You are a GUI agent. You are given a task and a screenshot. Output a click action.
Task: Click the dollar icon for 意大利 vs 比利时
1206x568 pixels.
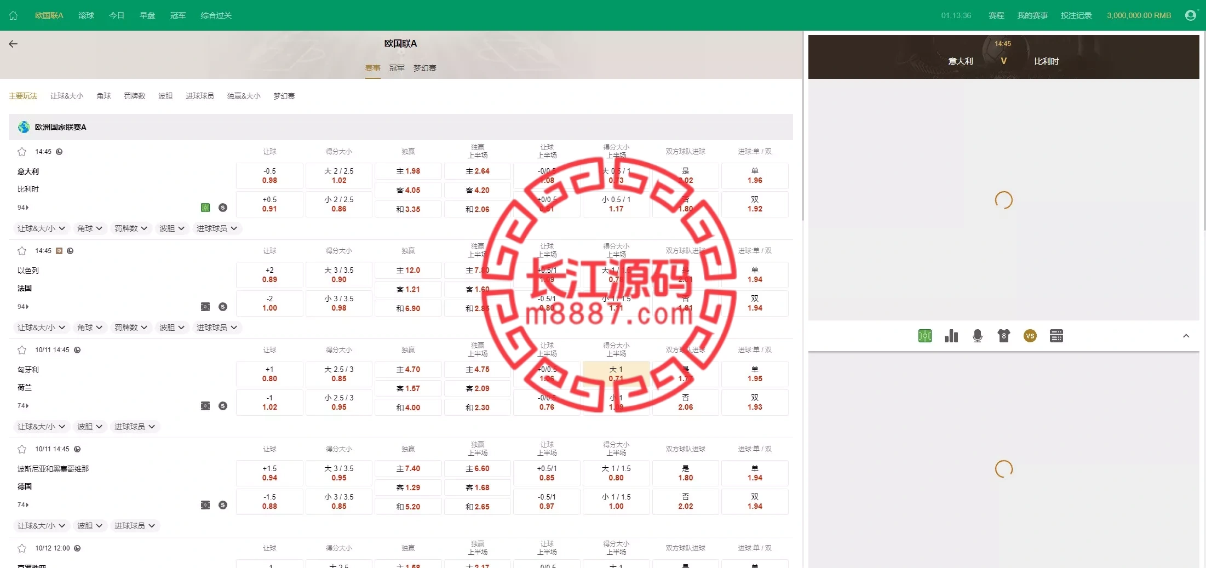pos(223,208)
